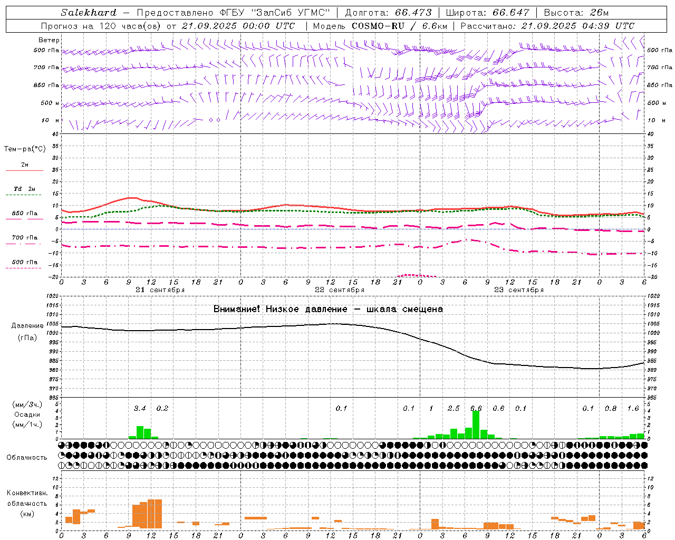This screenshot has height=540, width=675.
Task: Click the station name Salekhard in the header
Action: click(x=89, y=13)
